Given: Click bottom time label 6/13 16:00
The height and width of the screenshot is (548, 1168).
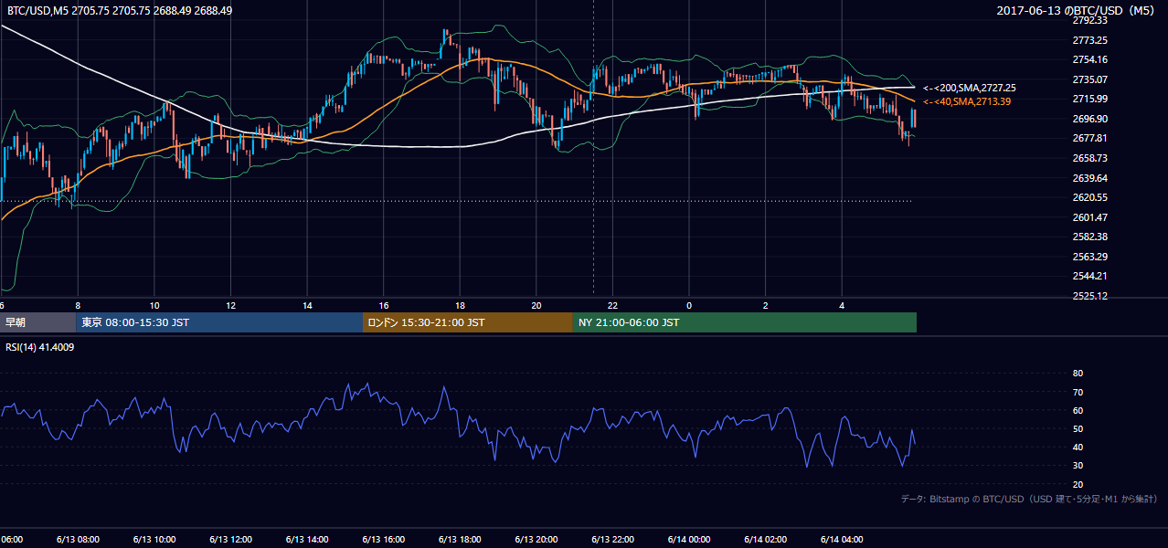Looking at the screenshot, I should click(x=384, y=540).
